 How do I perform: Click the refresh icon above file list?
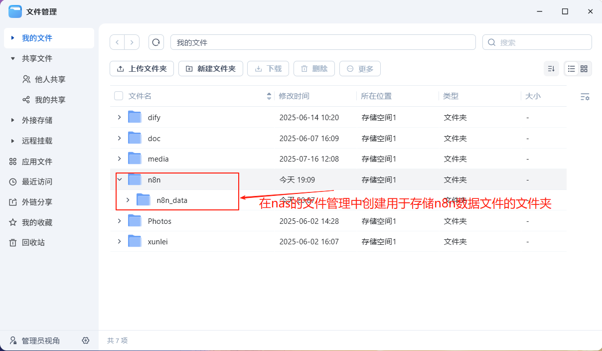(x=156, y=42)
